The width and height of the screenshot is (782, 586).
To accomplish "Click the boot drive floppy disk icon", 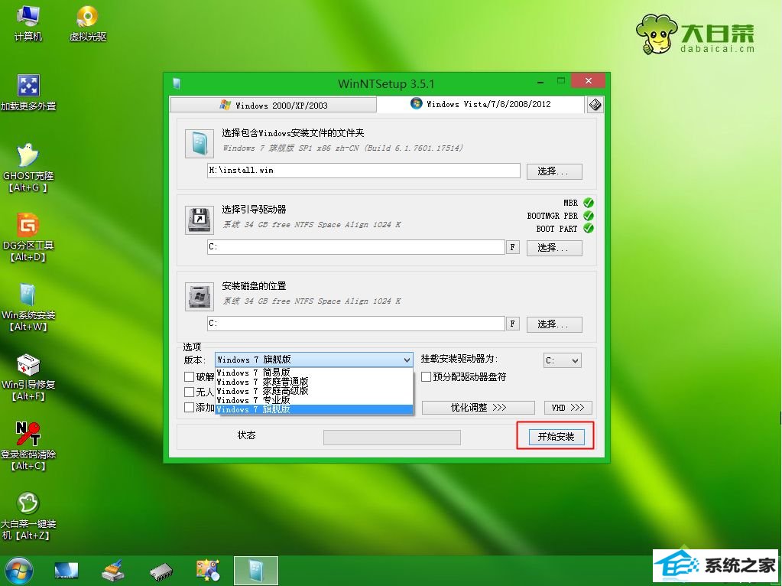I will 199,220.
